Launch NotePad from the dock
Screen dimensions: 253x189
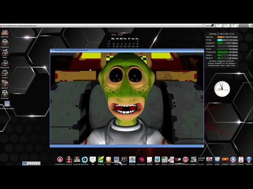click(101, 159)
